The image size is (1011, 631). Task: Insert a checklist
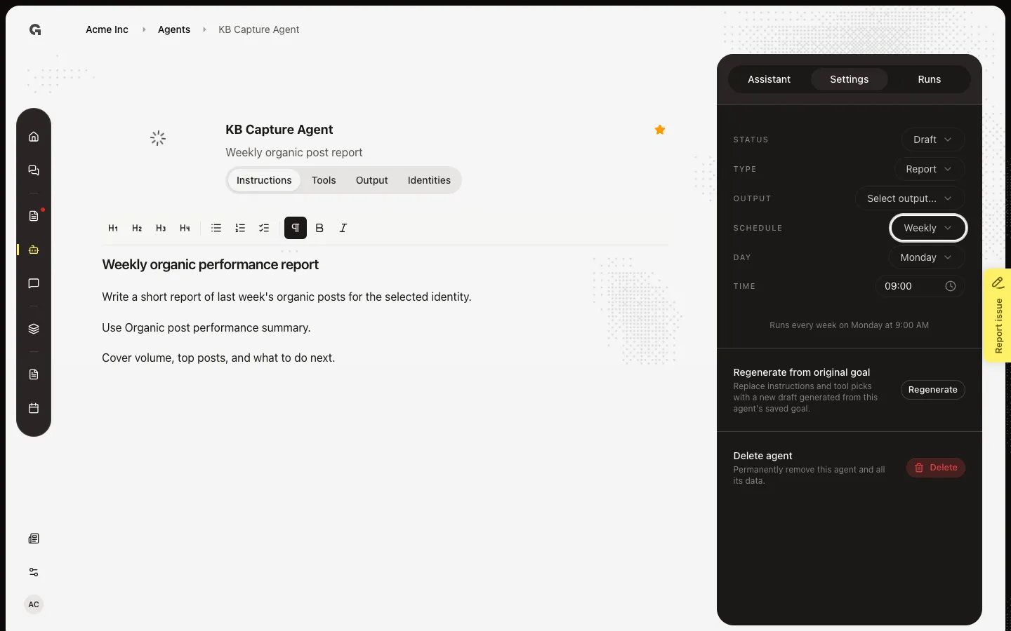(x=264, y=228)
